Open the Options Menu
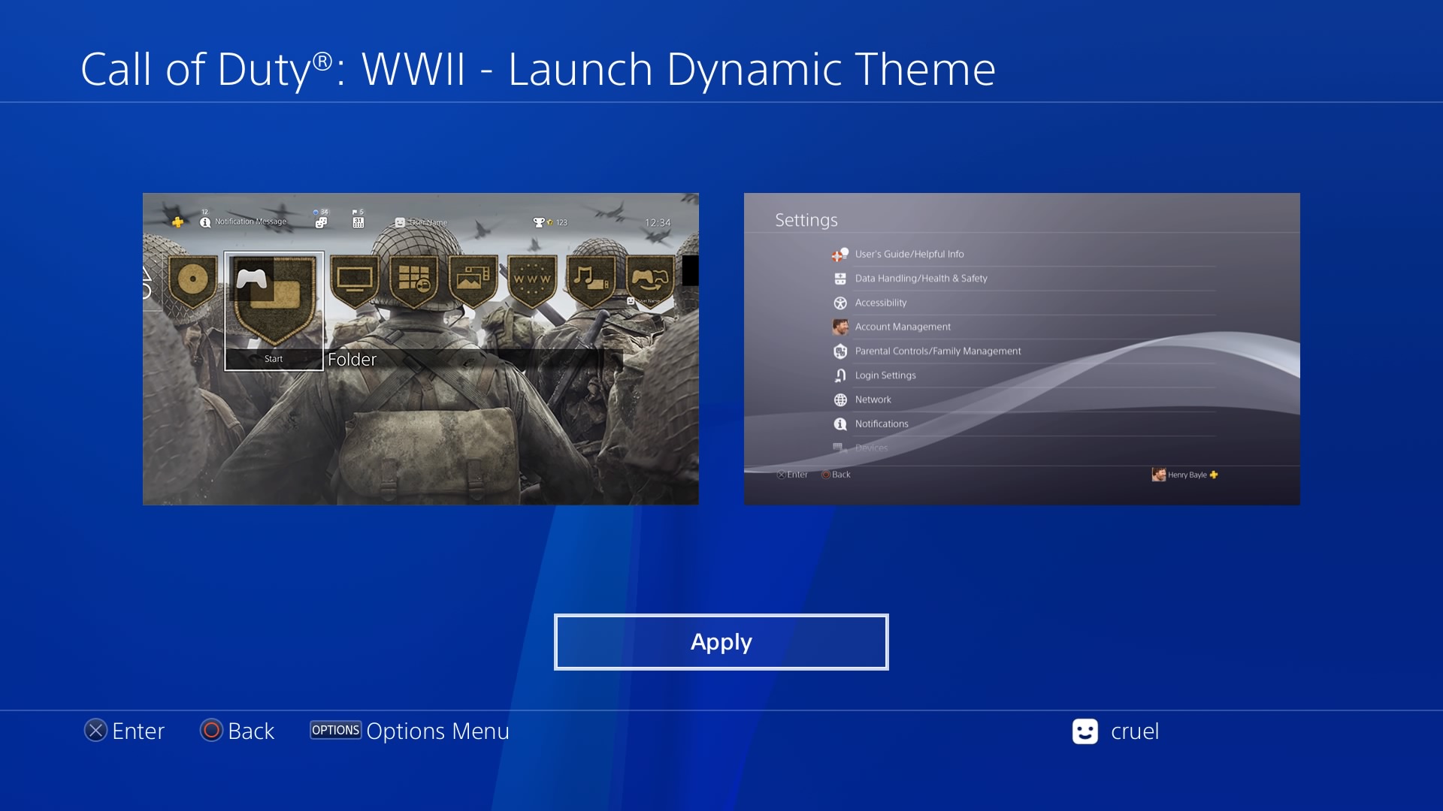The image size is (1443, 811). click(x=410, y=731)
